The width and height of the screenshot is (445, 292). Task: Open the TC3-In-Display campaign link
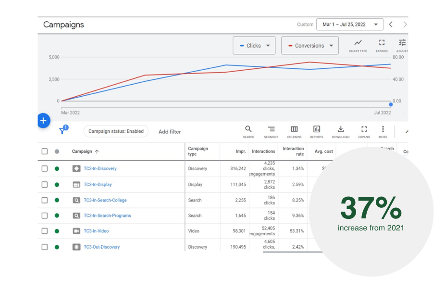tap(98, 185)
